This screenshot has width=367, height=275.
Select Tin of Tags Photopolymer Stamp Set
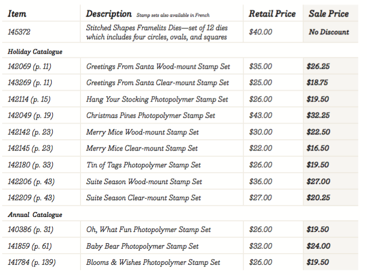point(143,165)
